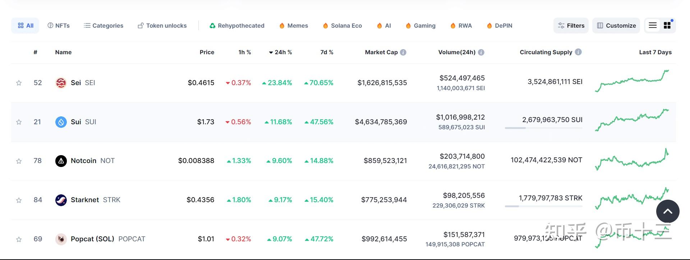Click the Volume(24h) info icon
This screenshot has height=260, width=690.
coord(481,52)
